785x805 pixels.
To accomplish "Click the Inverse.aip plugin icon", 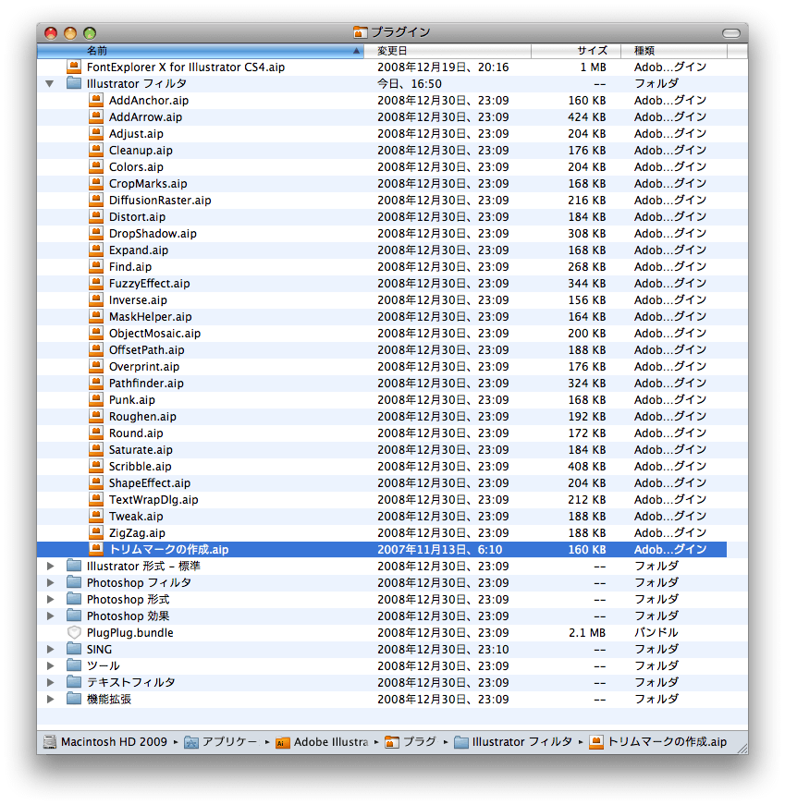I will point(96,299).
